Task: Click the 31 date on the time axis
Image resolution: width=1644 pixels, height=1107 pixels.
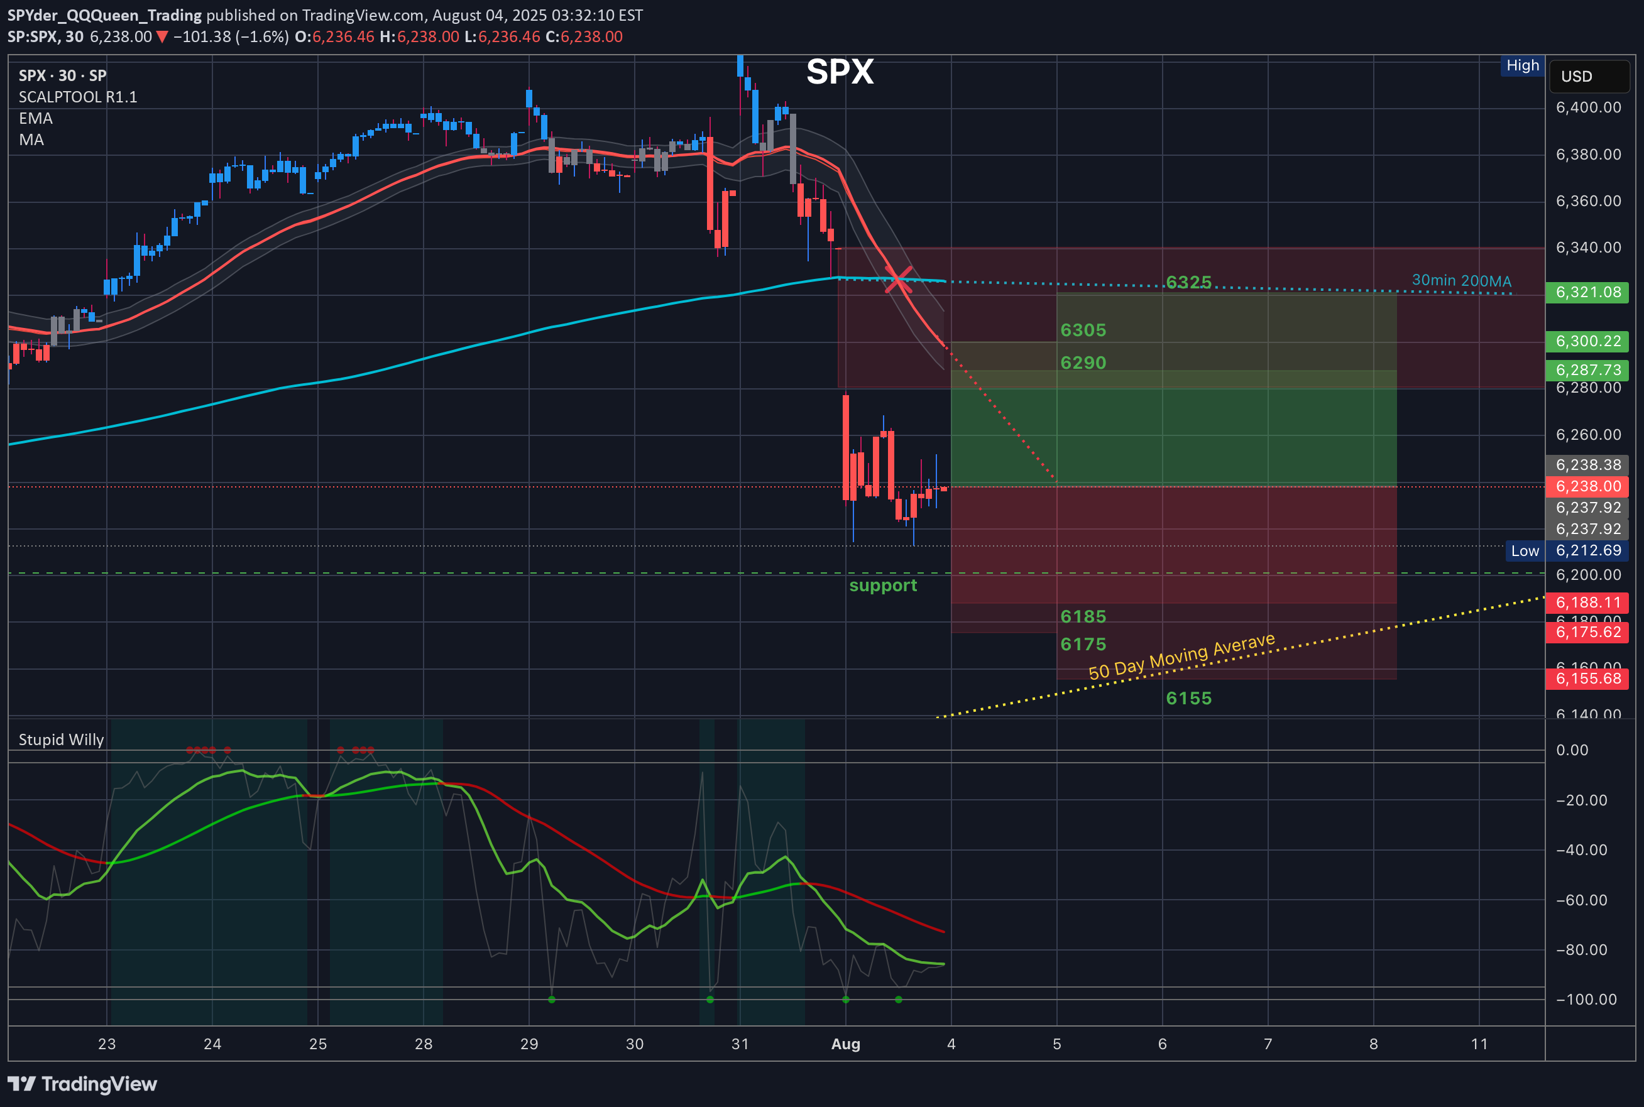Action: [x=740, y=1044]
